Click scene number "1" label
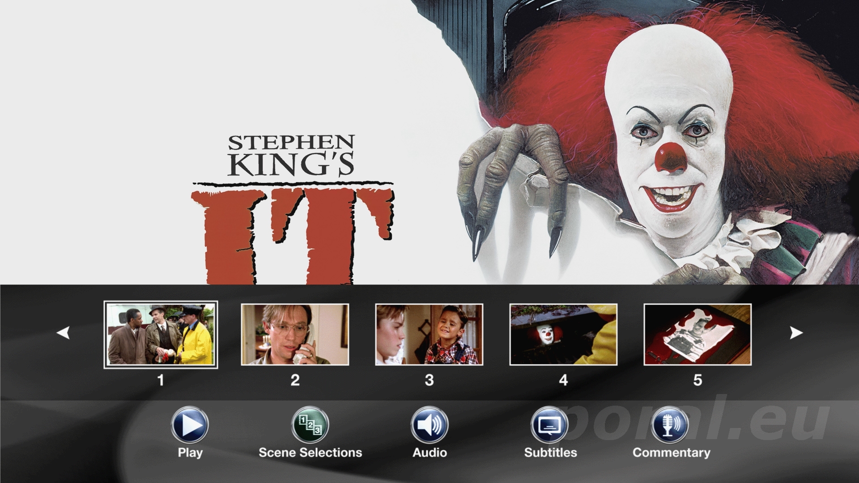This screenshot has height=483, width=859. pyautogui.click(x=161, y=380)
